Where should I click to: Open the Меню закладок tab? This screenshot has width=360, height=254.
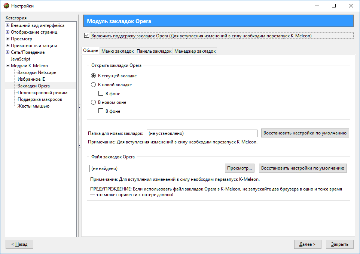point(118,51)
